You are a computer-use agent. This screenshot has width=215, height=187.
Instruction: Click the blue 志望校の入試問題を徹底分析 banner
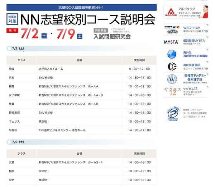[x=81, y=8]
